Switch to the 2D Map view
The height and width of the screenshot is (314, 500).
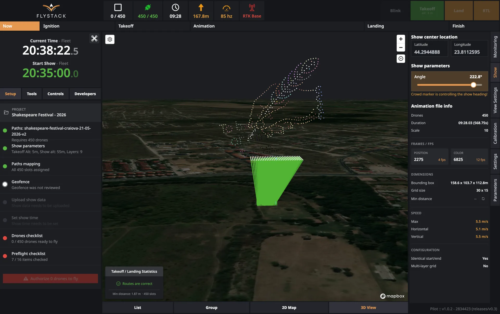pyautogui.click(x=289, y=307)
